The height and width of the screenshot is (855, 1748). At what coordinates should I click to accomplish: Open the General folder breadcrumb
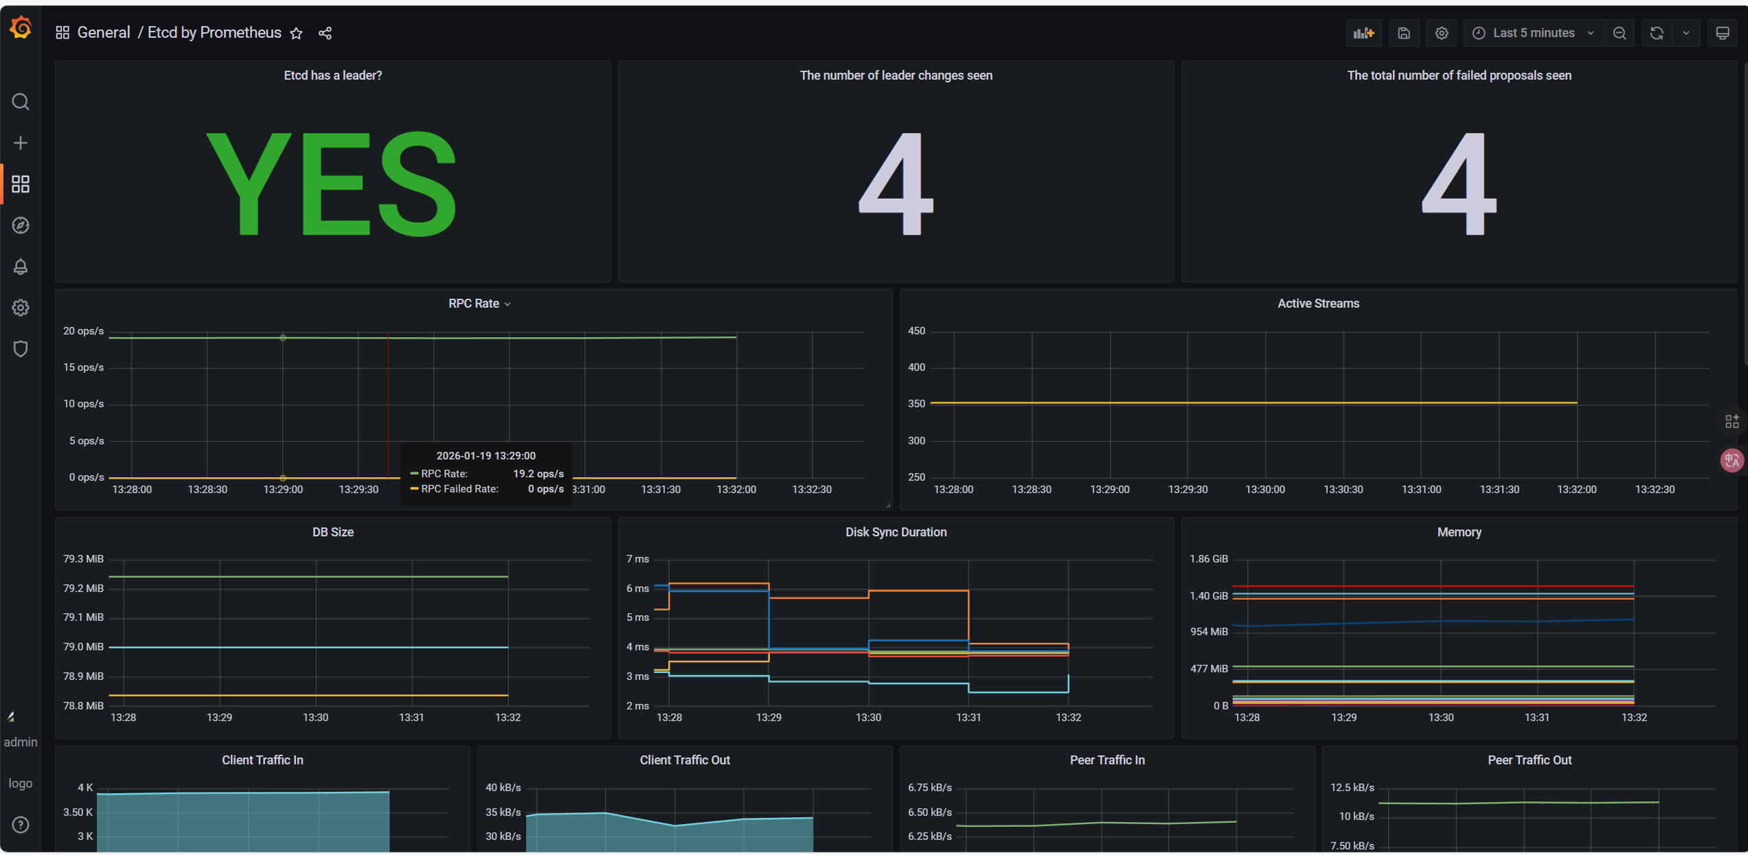pos(104,33)
